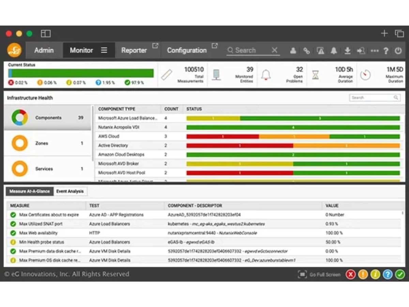
Task: Click the blue unknown status icon in the footer
Action: point(388,274)
